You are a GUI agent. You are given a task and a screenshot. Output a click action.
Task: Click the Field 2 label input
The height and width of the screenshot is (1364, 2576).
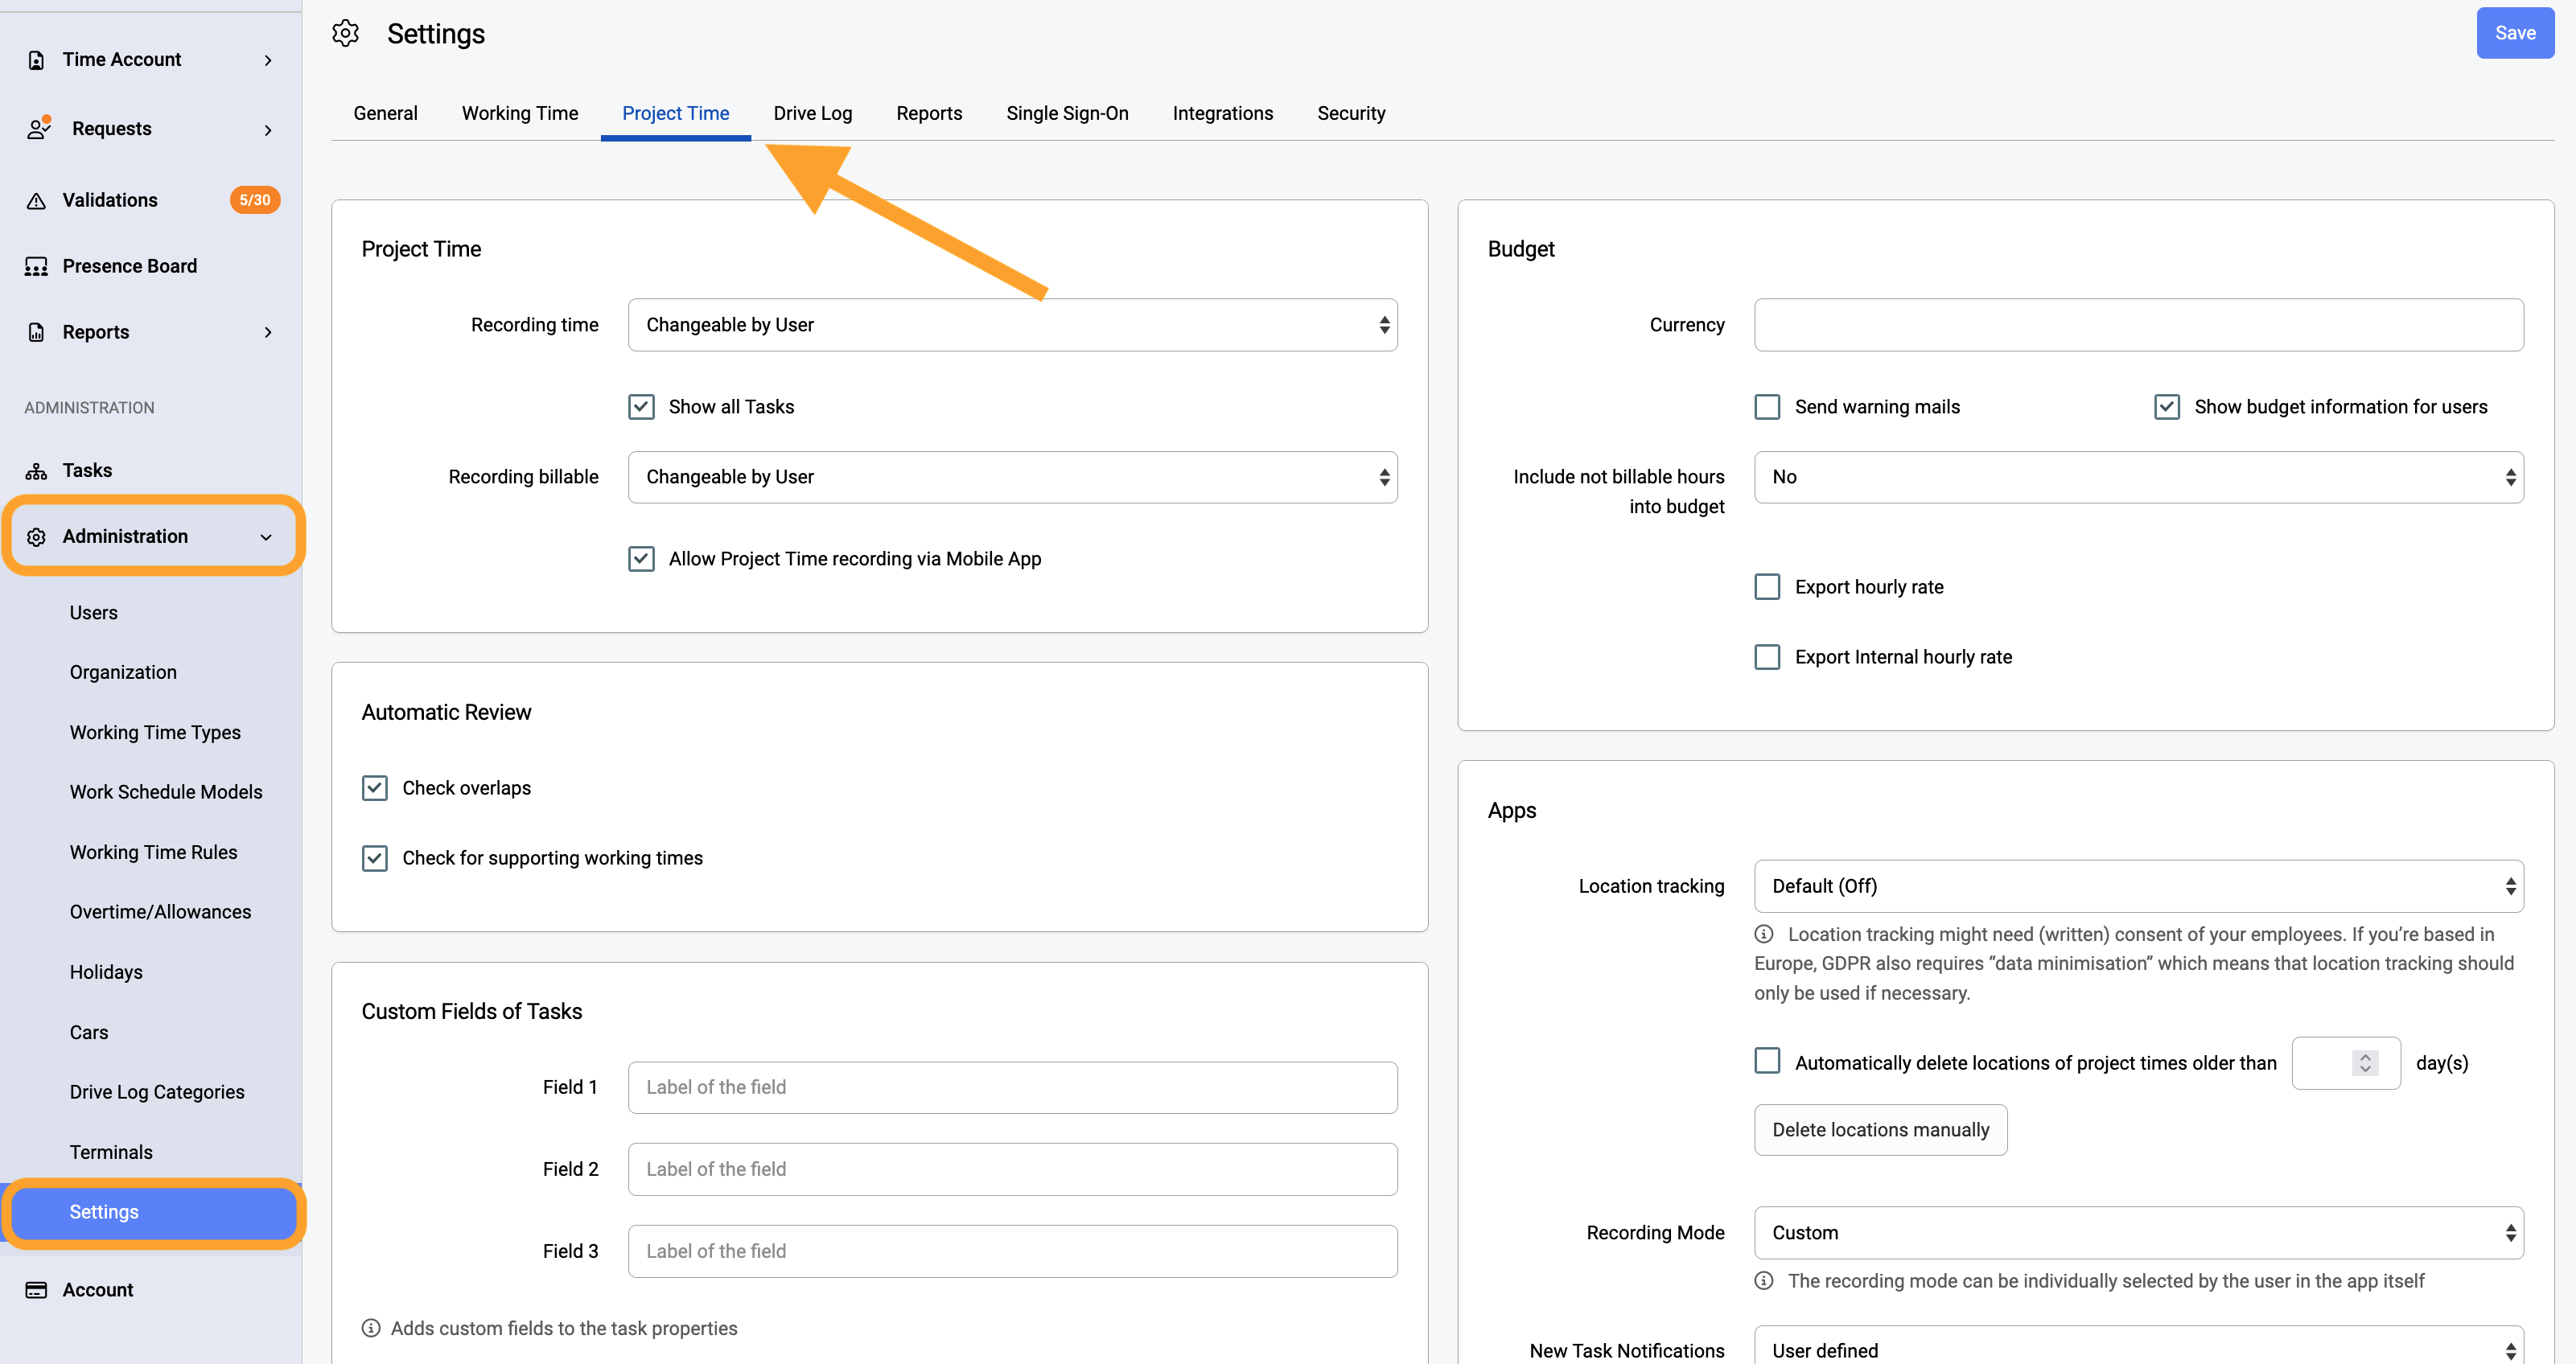pos(1012,1169)
